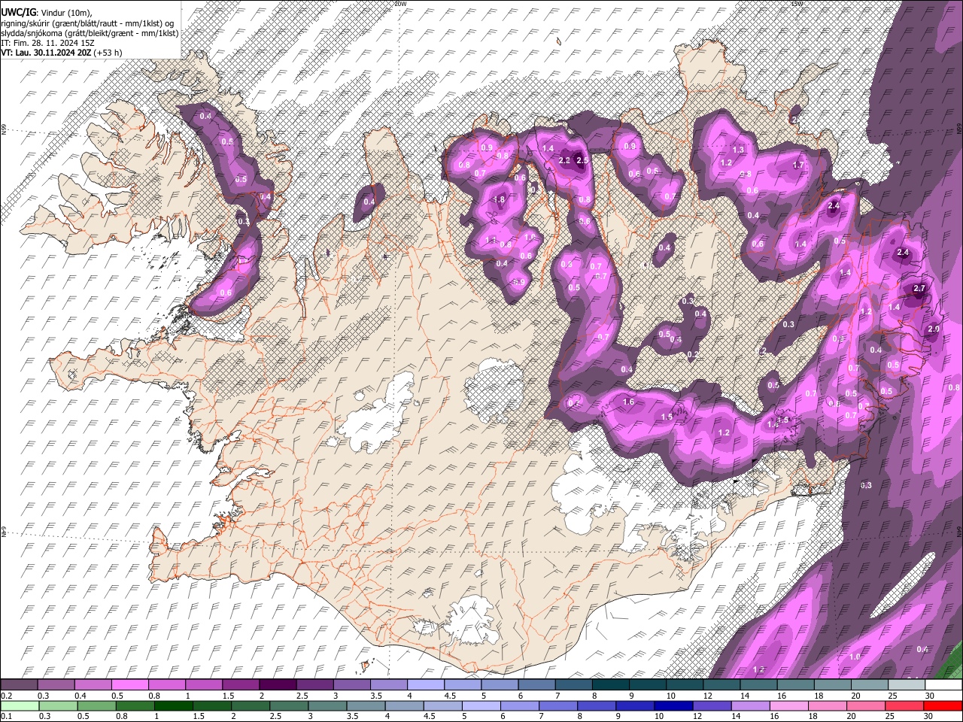The height and width of the screenshot is (722, 963).
Task: Click the 'slydda/snjókoma' legend description line
Action: point(90,33)
